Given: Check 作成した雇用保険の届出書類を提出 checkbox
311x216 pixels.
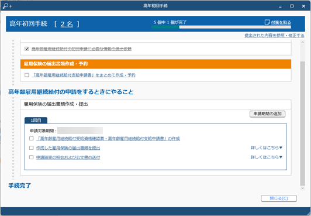Looking at the screenshot, I should point(32,148).
